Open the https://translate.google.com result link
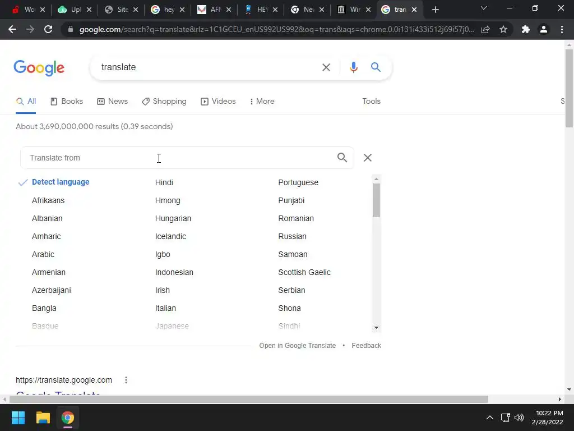The height and width of the screenshot is (431, 574). 64,380
